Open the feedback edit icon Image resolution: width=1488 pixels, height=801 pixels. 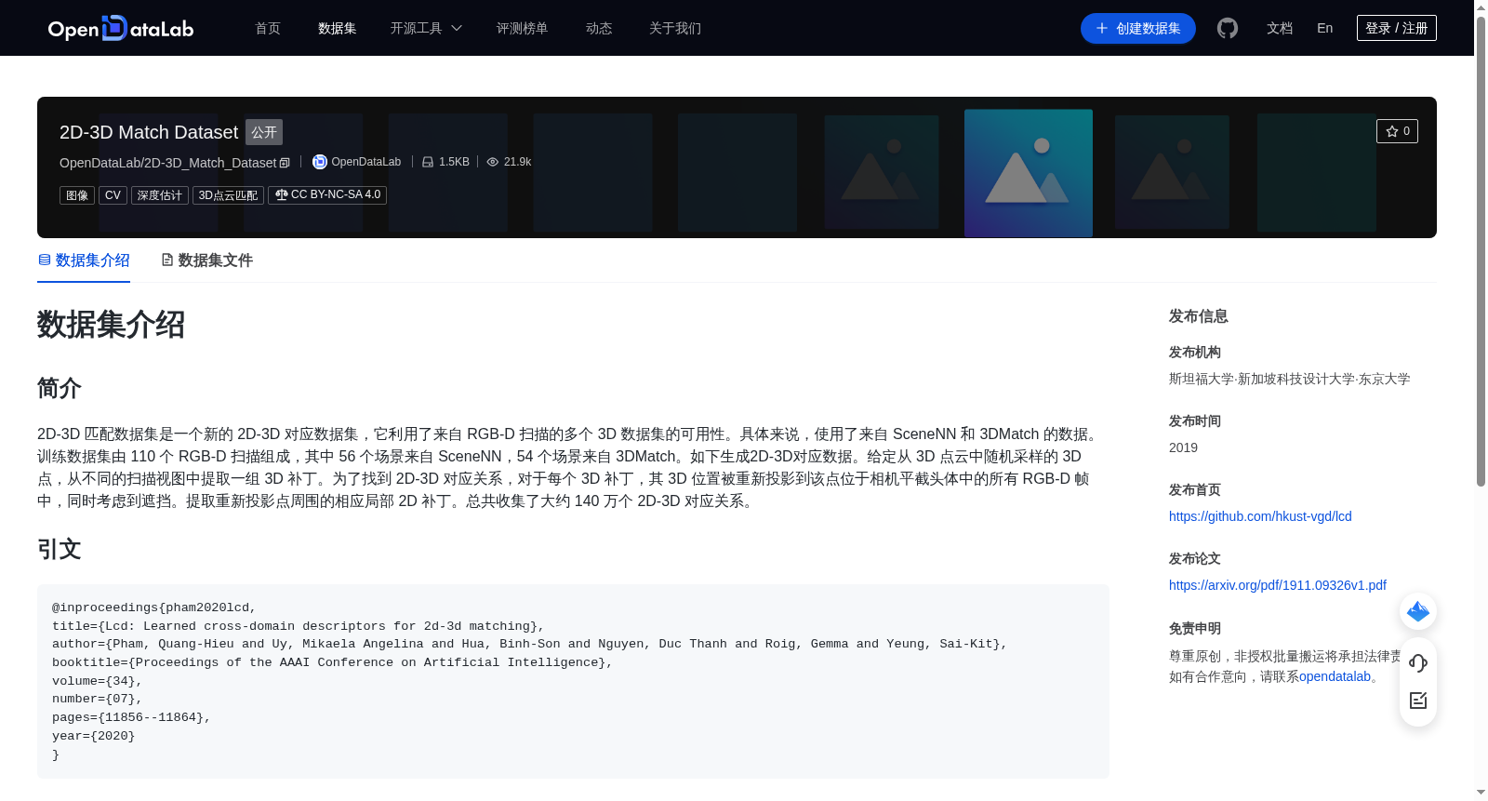[x=1418, y=701]
